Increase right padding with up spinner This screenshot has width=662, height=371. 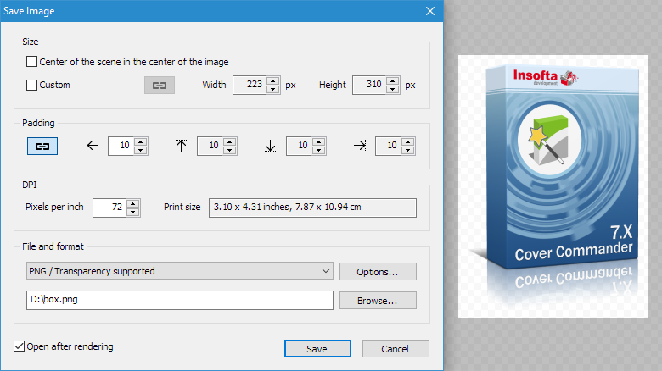[408, 142]
